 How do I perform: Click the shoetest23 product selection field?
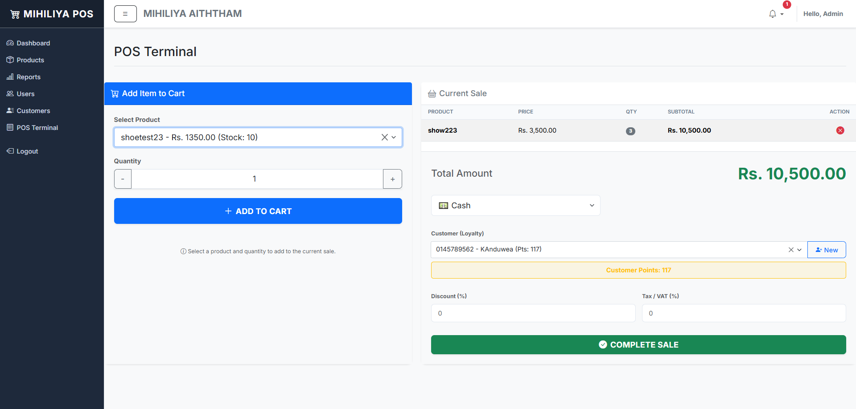tap(258, 138)
